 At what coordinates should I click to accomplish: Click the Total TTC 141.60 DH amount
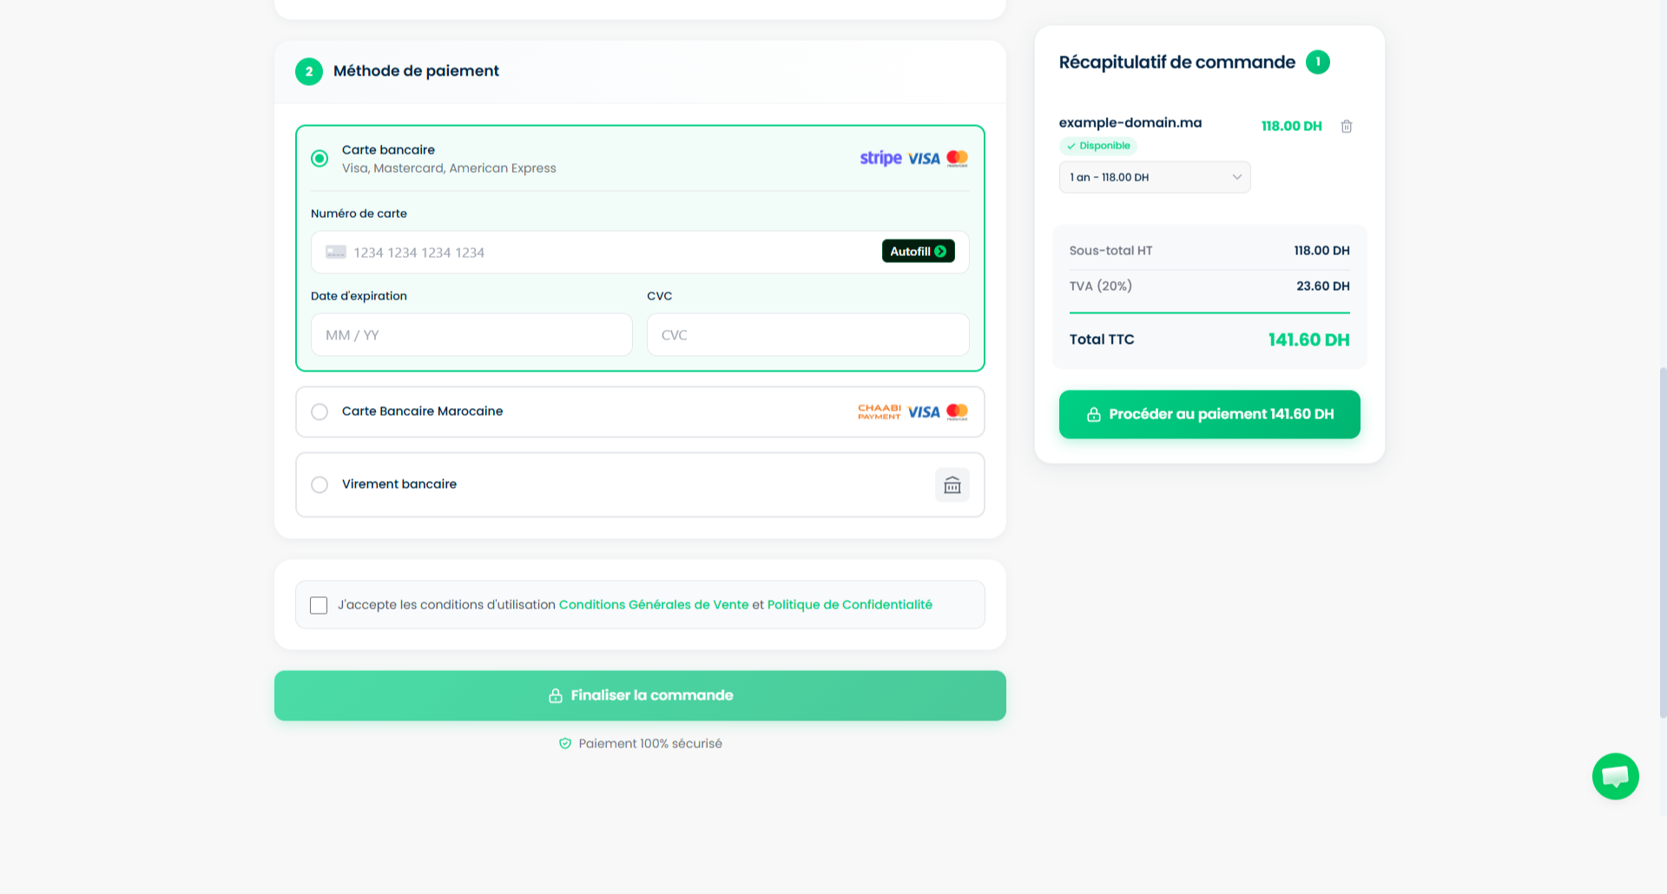[1308, 340]
